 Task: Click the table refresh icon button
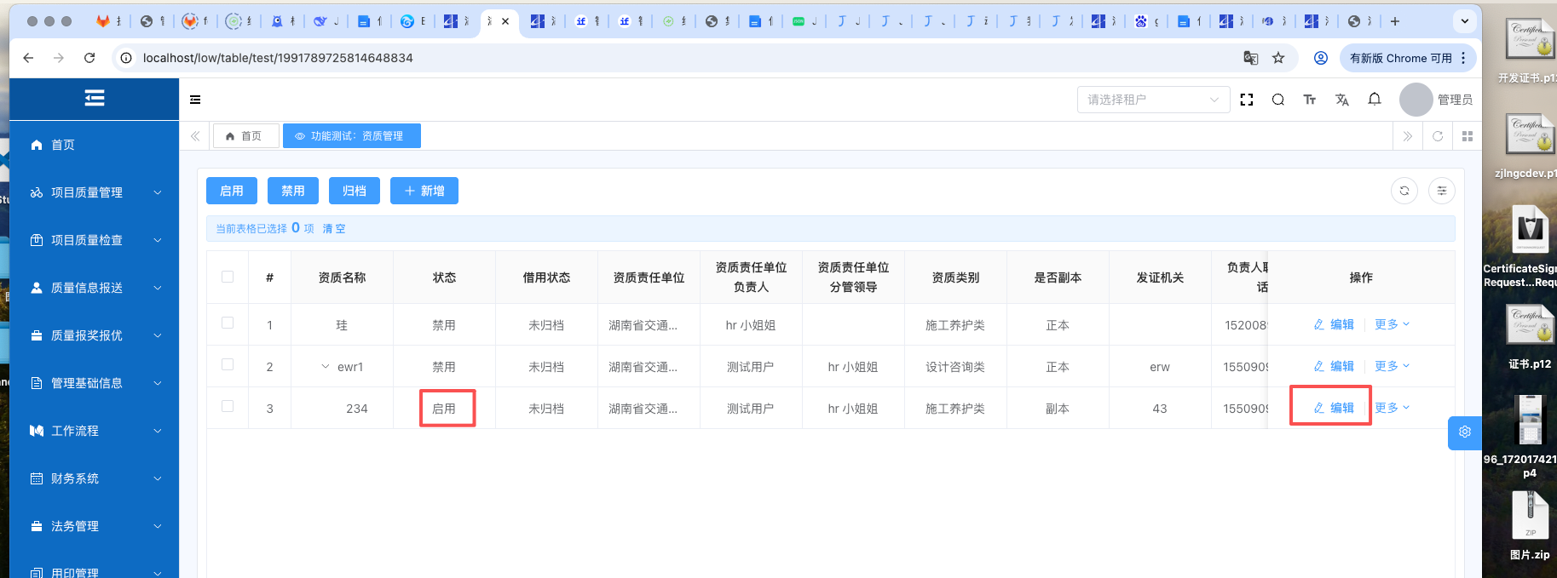pyautogui.click(x=1404, y=191)
